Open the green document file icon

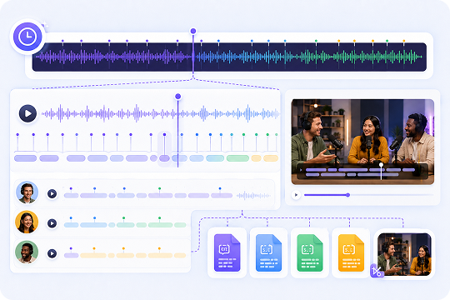click(310, 253)
